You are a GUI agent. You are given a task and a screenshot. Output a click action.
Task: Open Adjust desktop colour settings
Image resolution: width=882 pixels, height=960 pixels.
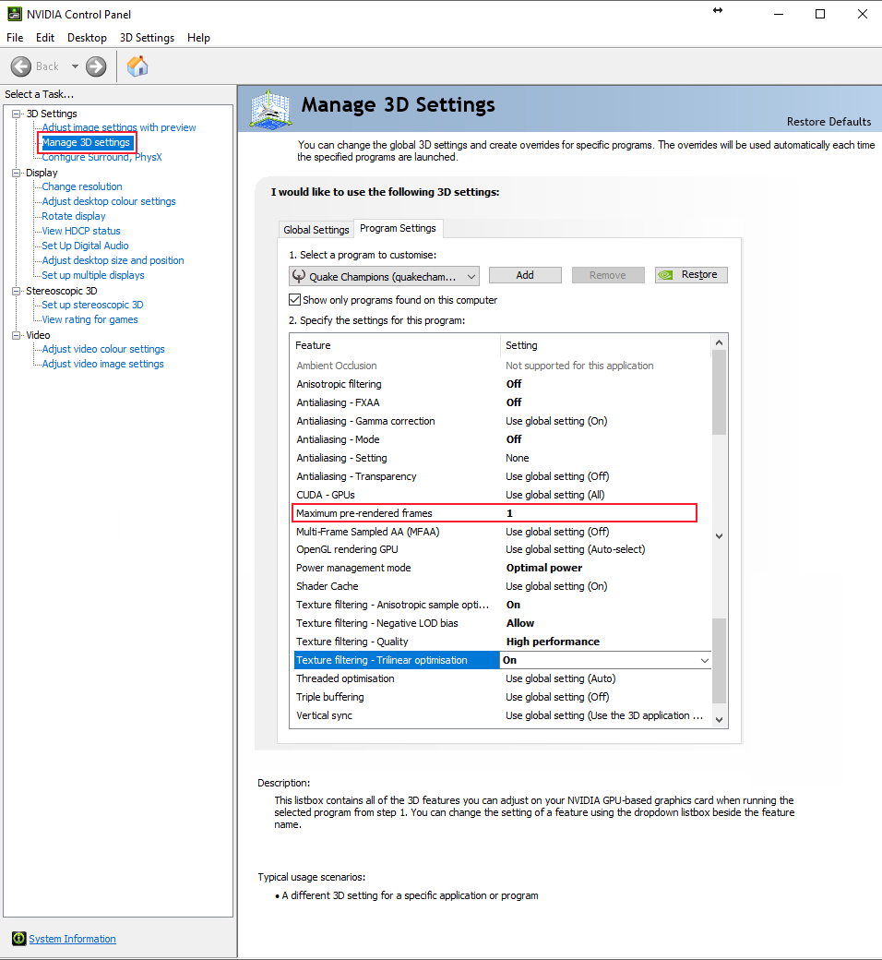pyautogui.click(x=108, y=201)
